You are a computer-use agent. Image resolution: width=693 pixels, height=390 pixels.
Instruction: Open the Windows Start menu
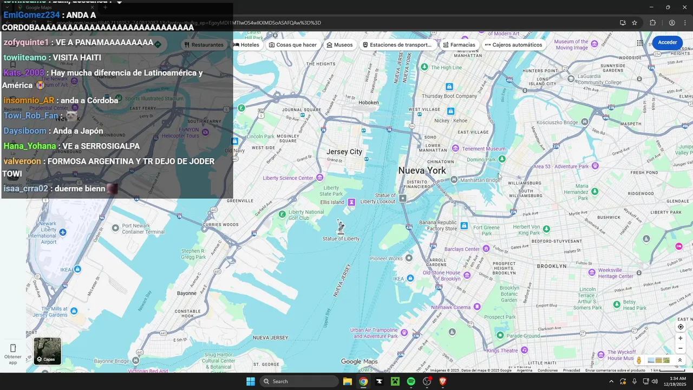pos(251,381)
